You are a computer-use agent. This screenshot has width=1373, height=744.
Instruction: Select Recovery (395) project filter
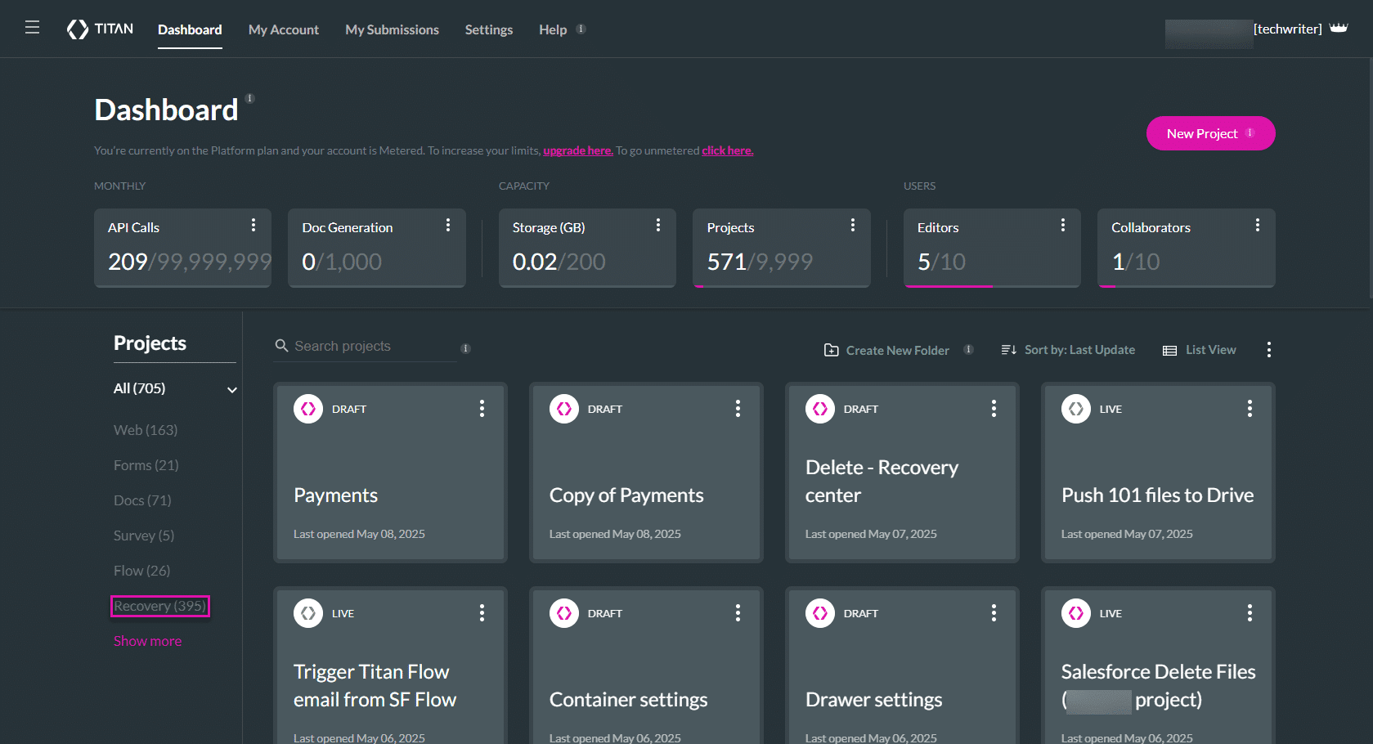(x=160, y=606)
